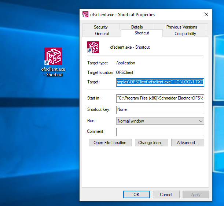The height and width of the screenshot is (206, 224).
Task: Select the Shortcut tab
Action: click(x=142, y=33)
